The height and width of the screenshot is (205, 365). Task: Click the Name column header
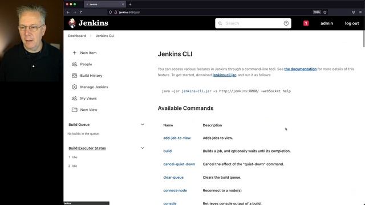168,125
